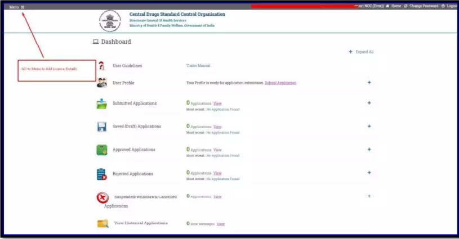The width and height of the screenshot is (459, 239).
Task: Click the User Profile icon
Action: [x=101, y=83]
